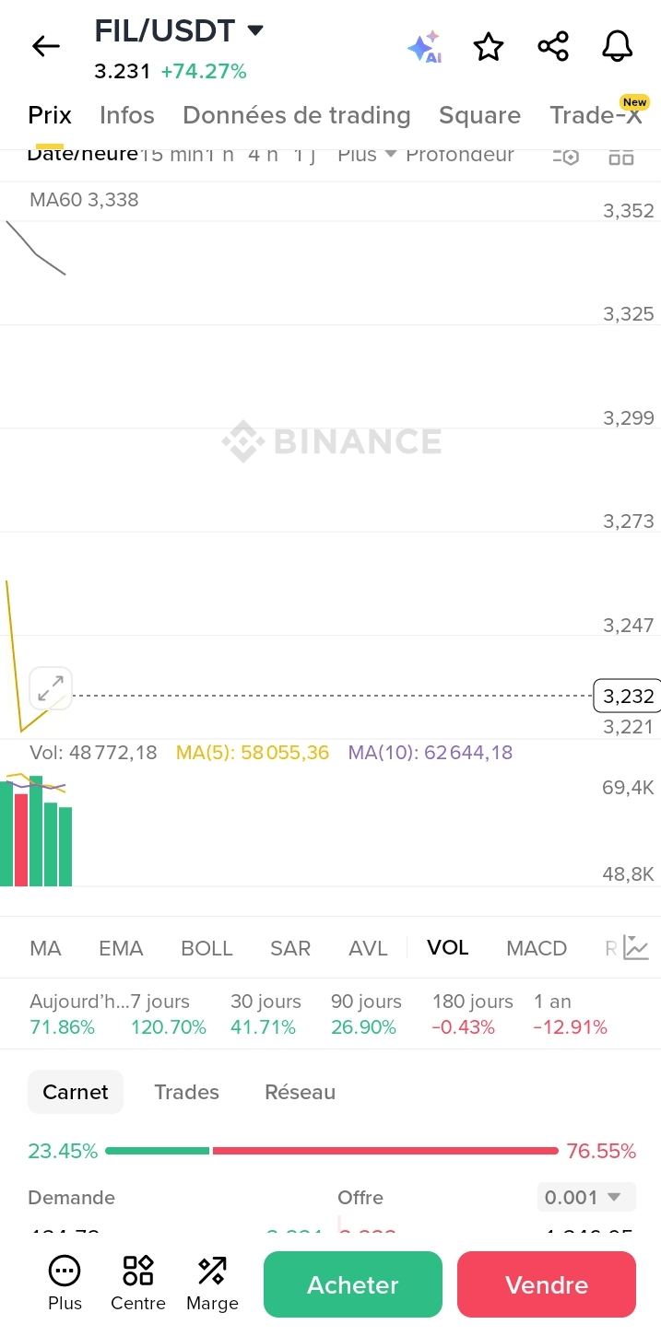This screenshot has width=661, height=1336.
Task: Click the buy/sell ratio bar
Action: (332, 1151)
